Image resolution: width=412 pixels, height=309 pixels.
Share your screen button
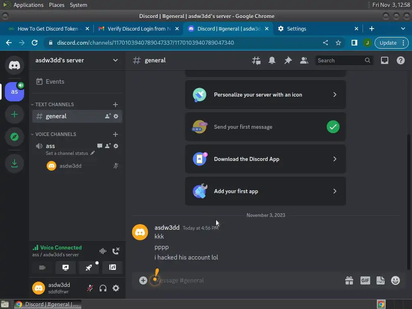[66, 268]
